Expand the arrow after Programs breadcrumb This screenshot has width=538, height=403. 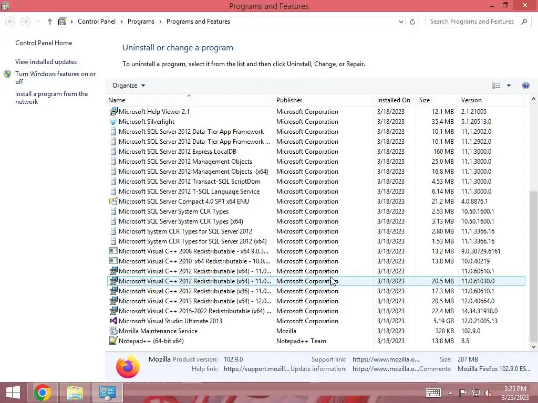point(160,22)
